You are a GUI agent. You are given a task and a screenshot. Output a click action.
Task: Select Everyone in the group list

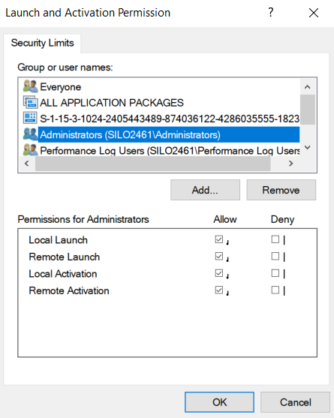pyautogui.click(x=61, y=87)
